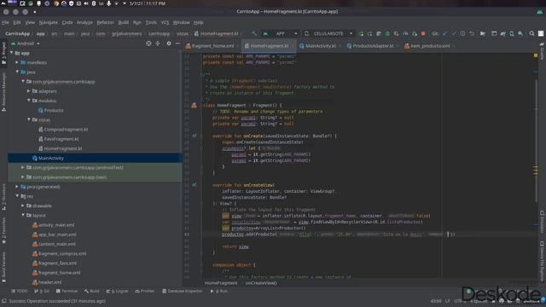The image size is (546, 307).
Task: Open the TODO tool window
Action: coord(19,291)
